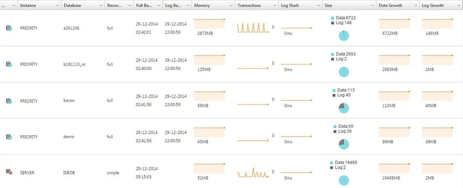Click the a261206 transactions sparkline chart

(x=253, y=28)
